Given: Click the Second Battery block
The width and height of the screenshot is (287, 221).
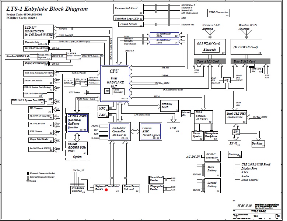Looking at the screenshot, I should (213, 186).
